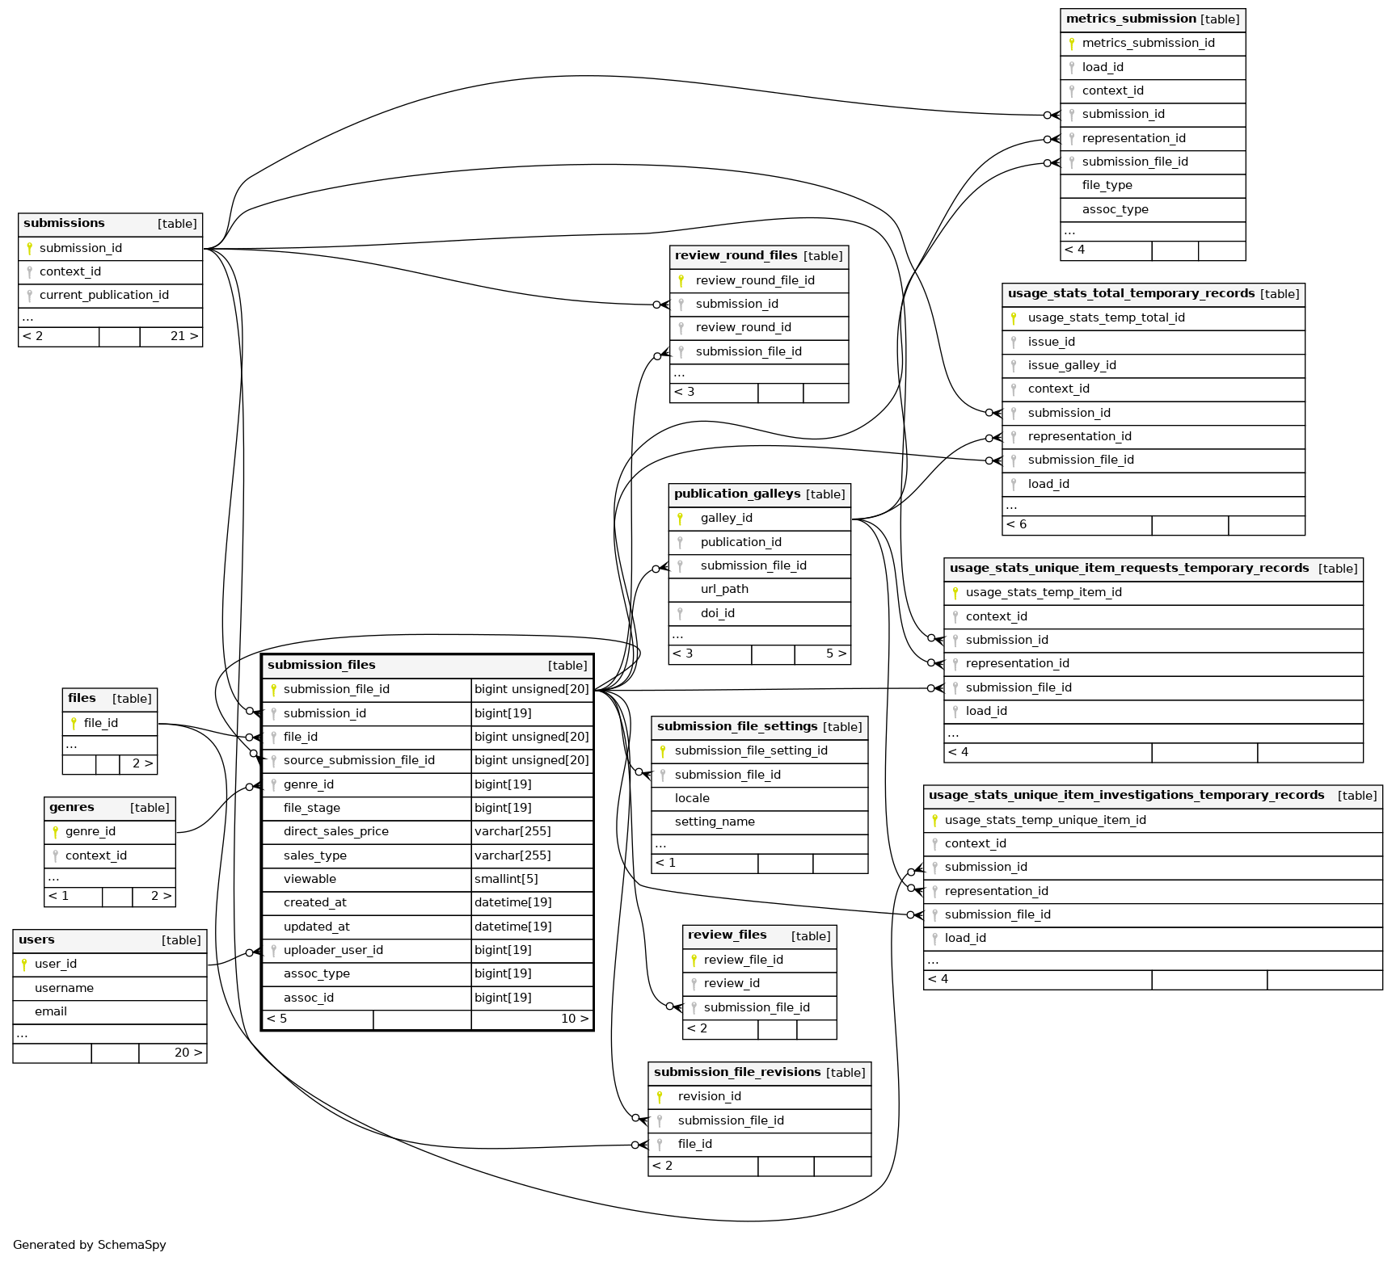
Task: Expand the '10 >' children count on submission_files
Action: coord(574,1019)
